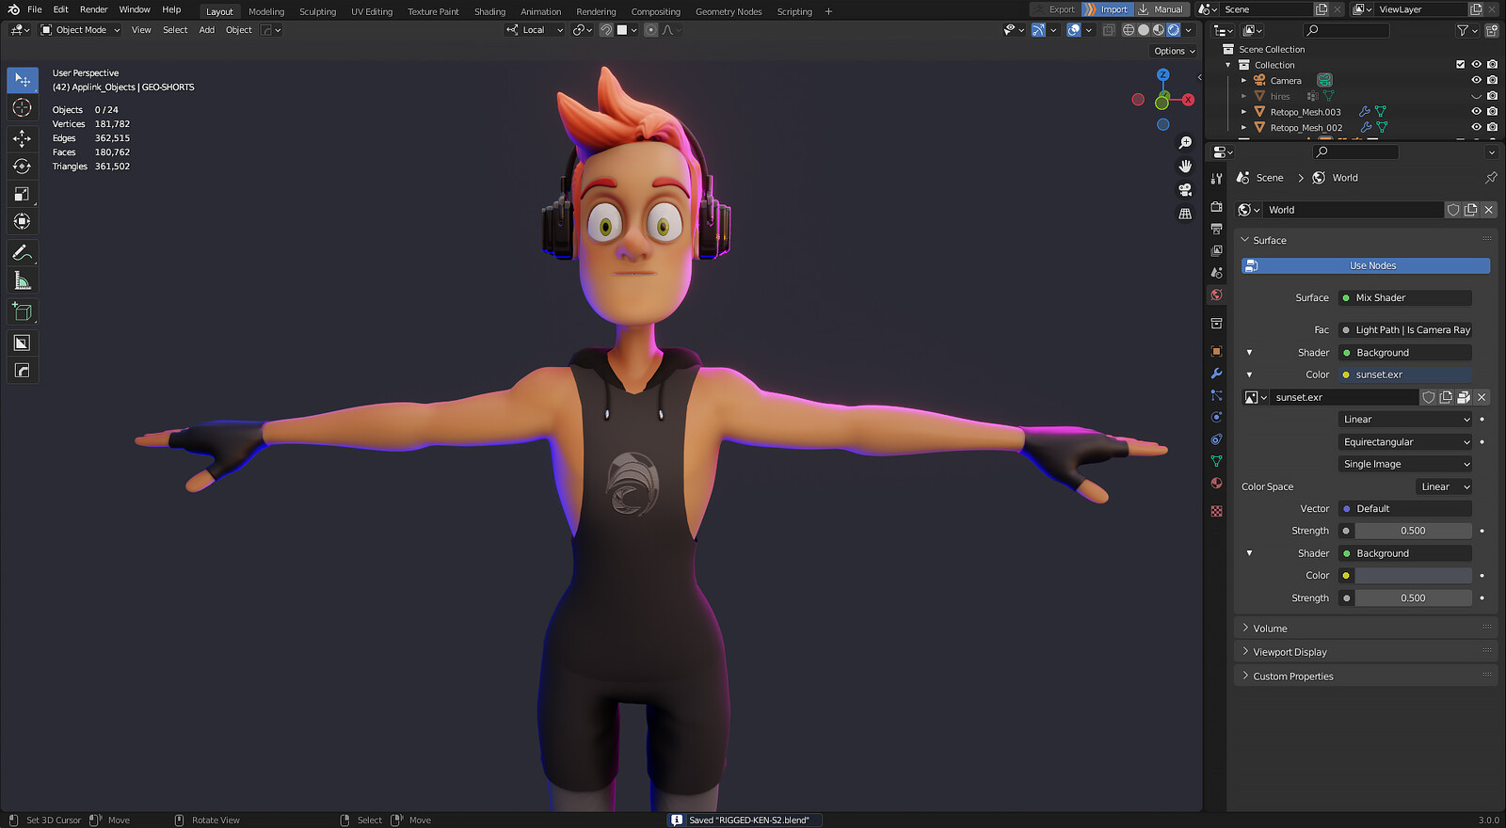
Task: Click the hand pan-view gizmo
Action: [1185, 167]
